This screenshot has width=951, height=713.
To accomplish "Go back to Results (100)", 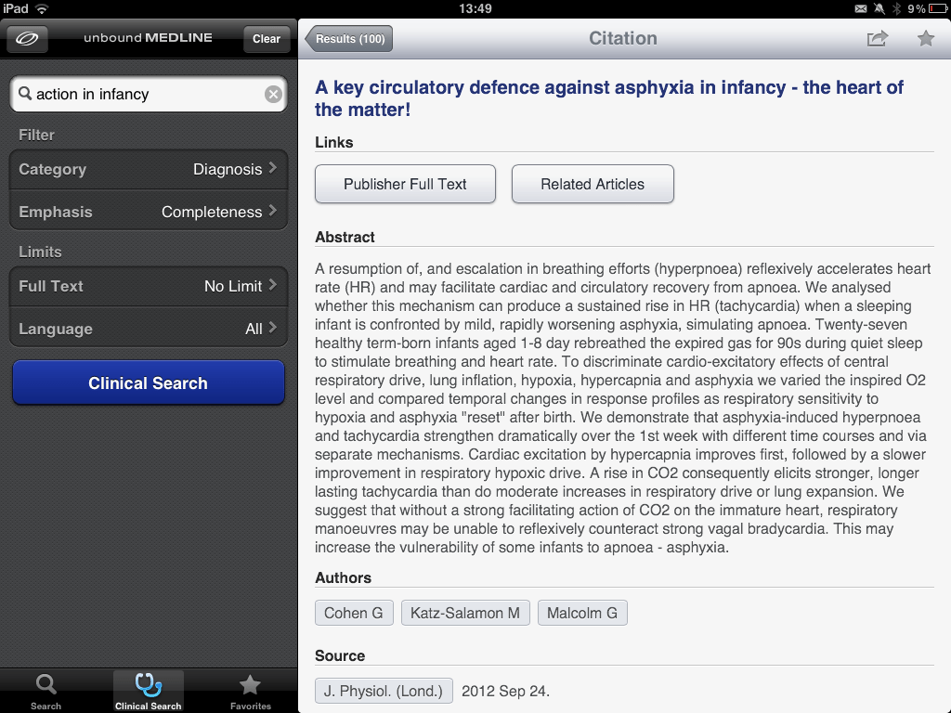I will [x=348, y=39].
